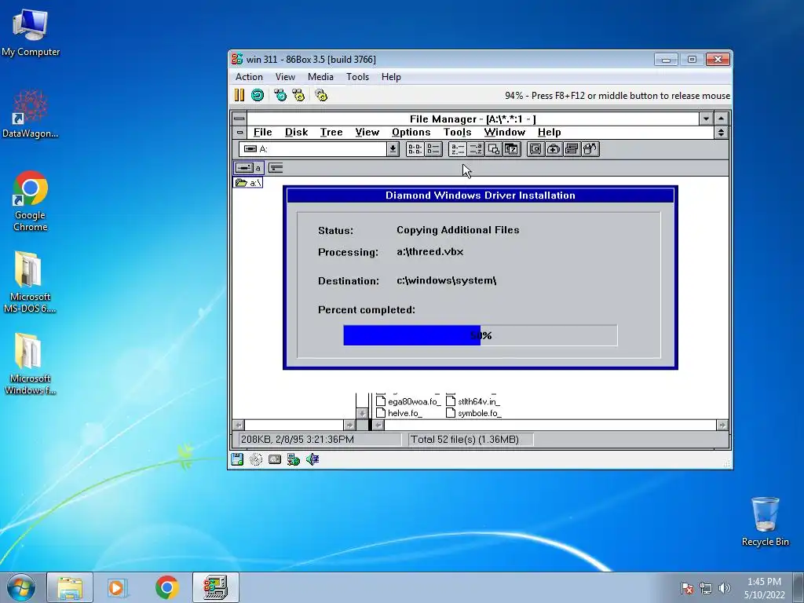The width and height of the screenshot is (804, 603).
Task: Open File Manager File menu
Action: (x=262, y=132)
